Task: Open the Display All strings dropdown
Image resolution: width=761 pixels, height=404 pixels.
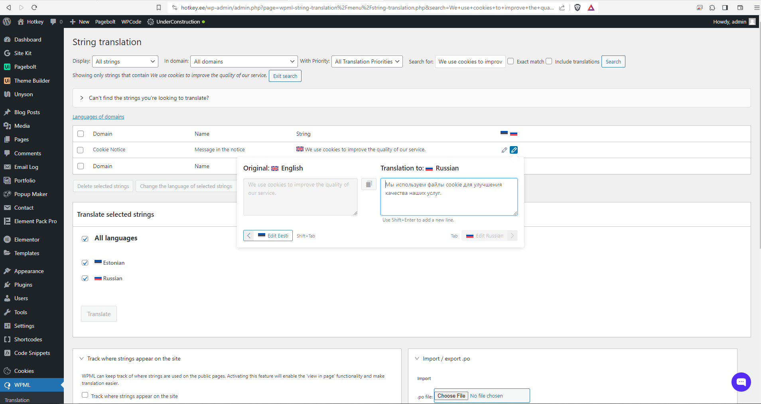Action: point(125,61)
